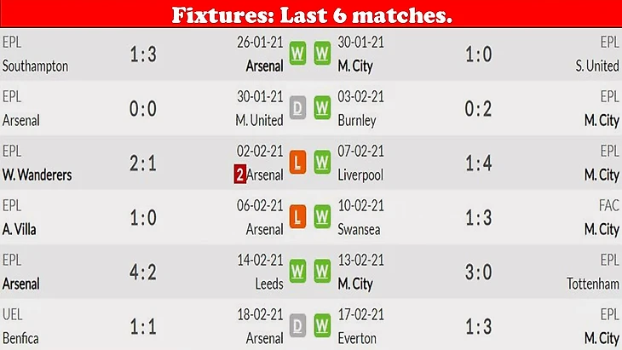The image size is (622, 350).
Task: Click the 4:2 score of Arsenal vs Leeds
Action: click(143, 272)
